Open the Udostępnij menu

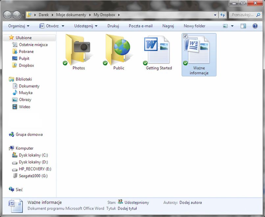pos(86,26)
